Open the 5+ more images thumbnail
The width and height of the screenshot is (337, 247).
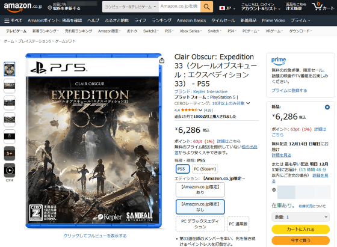10,153
